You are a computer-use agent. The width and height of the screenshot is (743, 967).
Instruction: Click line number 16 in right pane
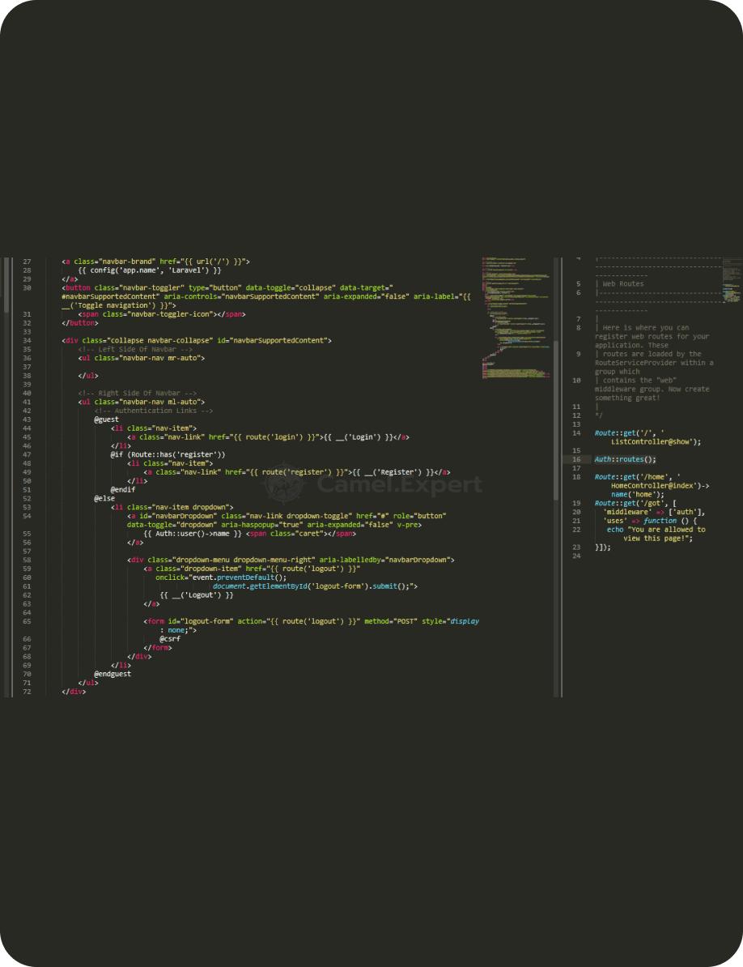click(x=576, y=459)
